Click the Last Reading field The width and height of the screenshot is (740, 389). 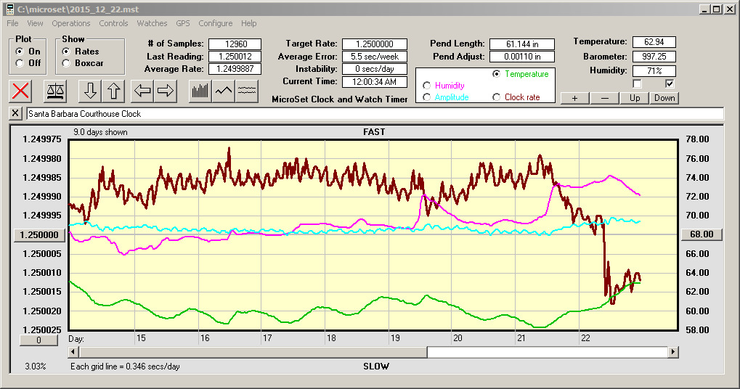(x=235, y=57)
